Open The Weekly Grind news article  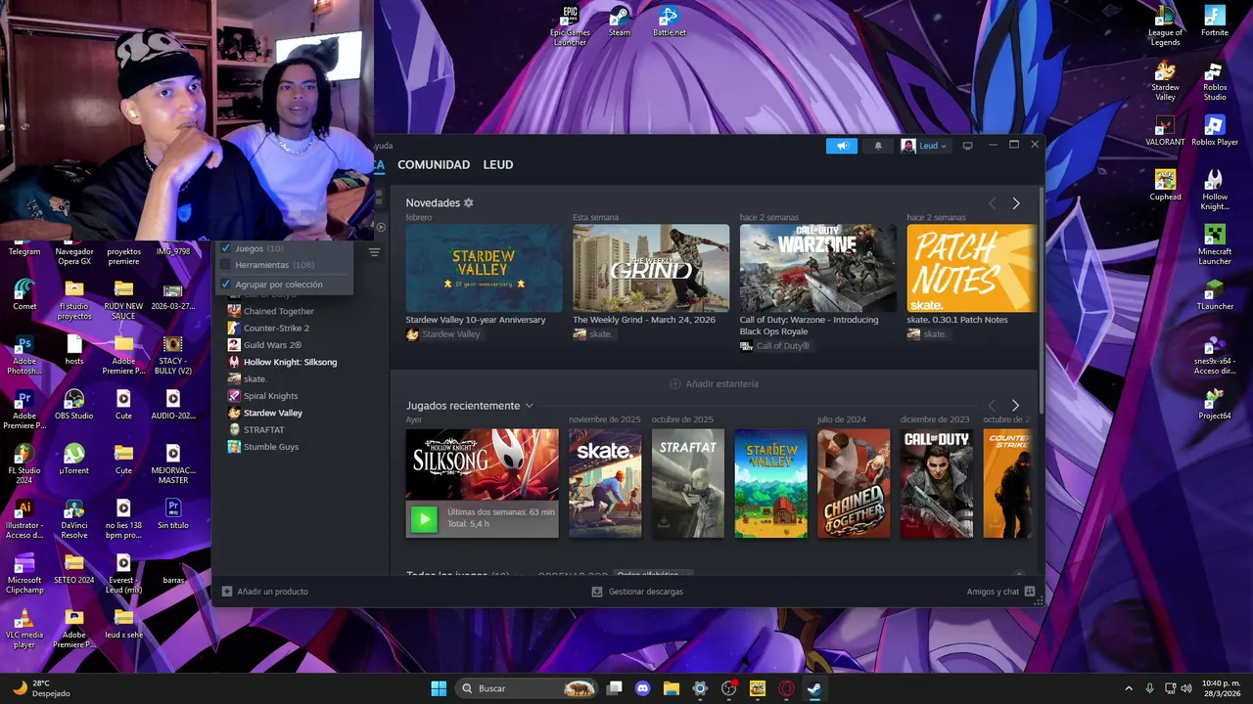pos(651,269)
